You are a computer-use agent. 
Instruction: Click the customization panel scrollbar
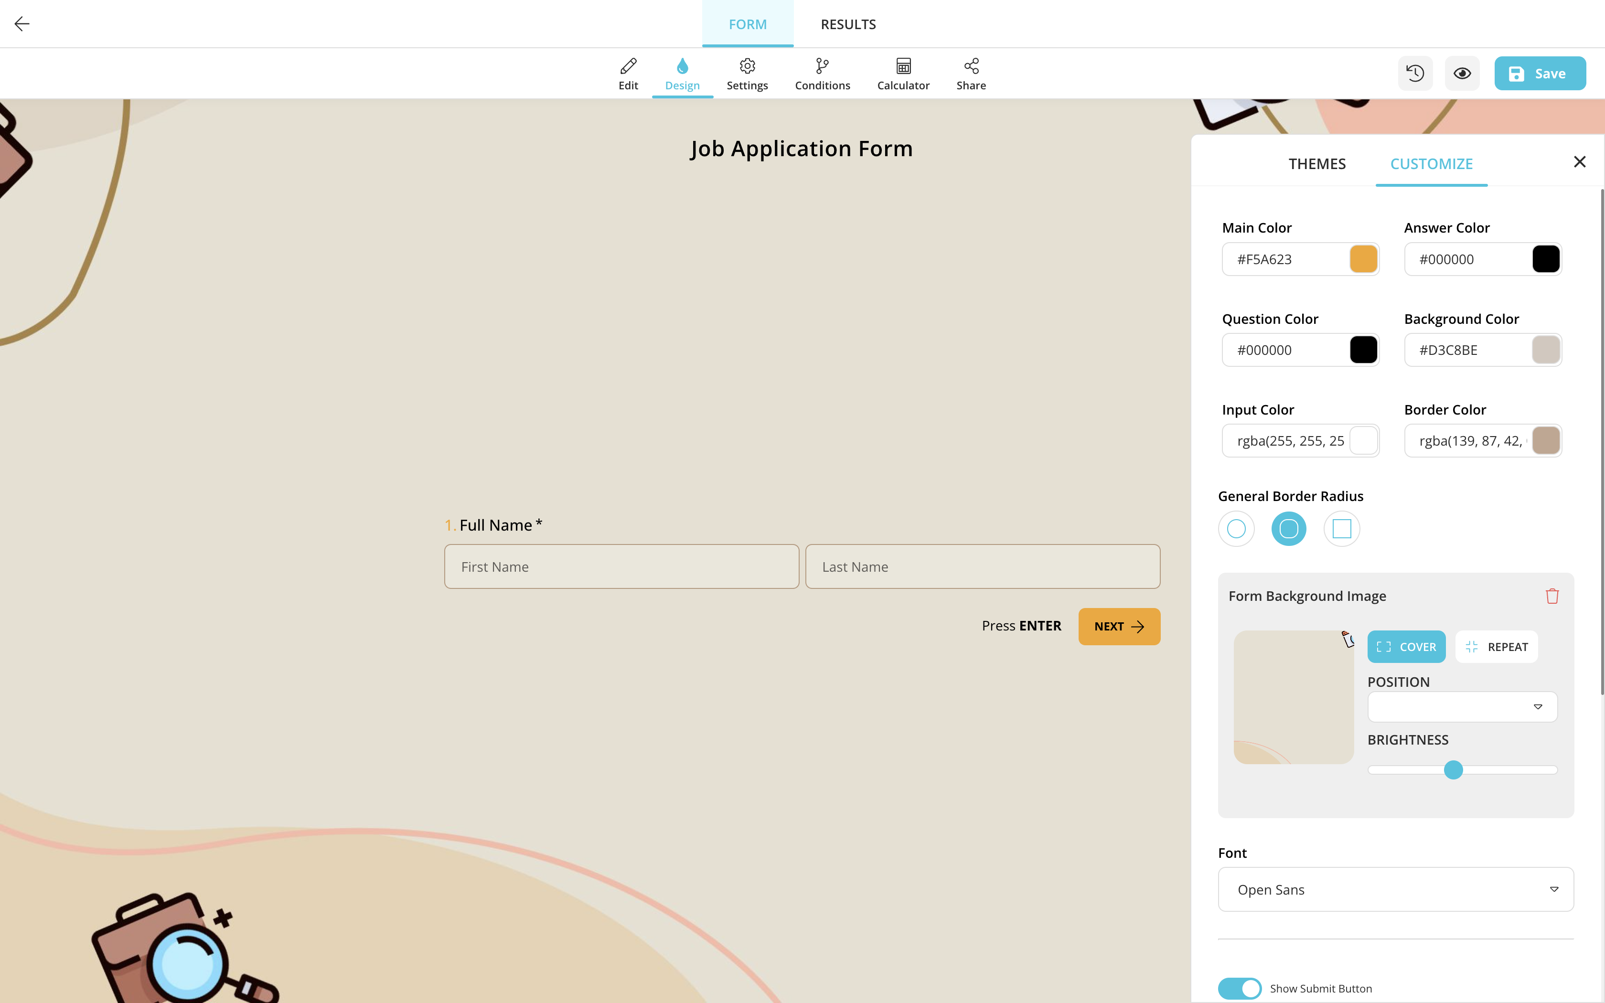pos(1602,442)
